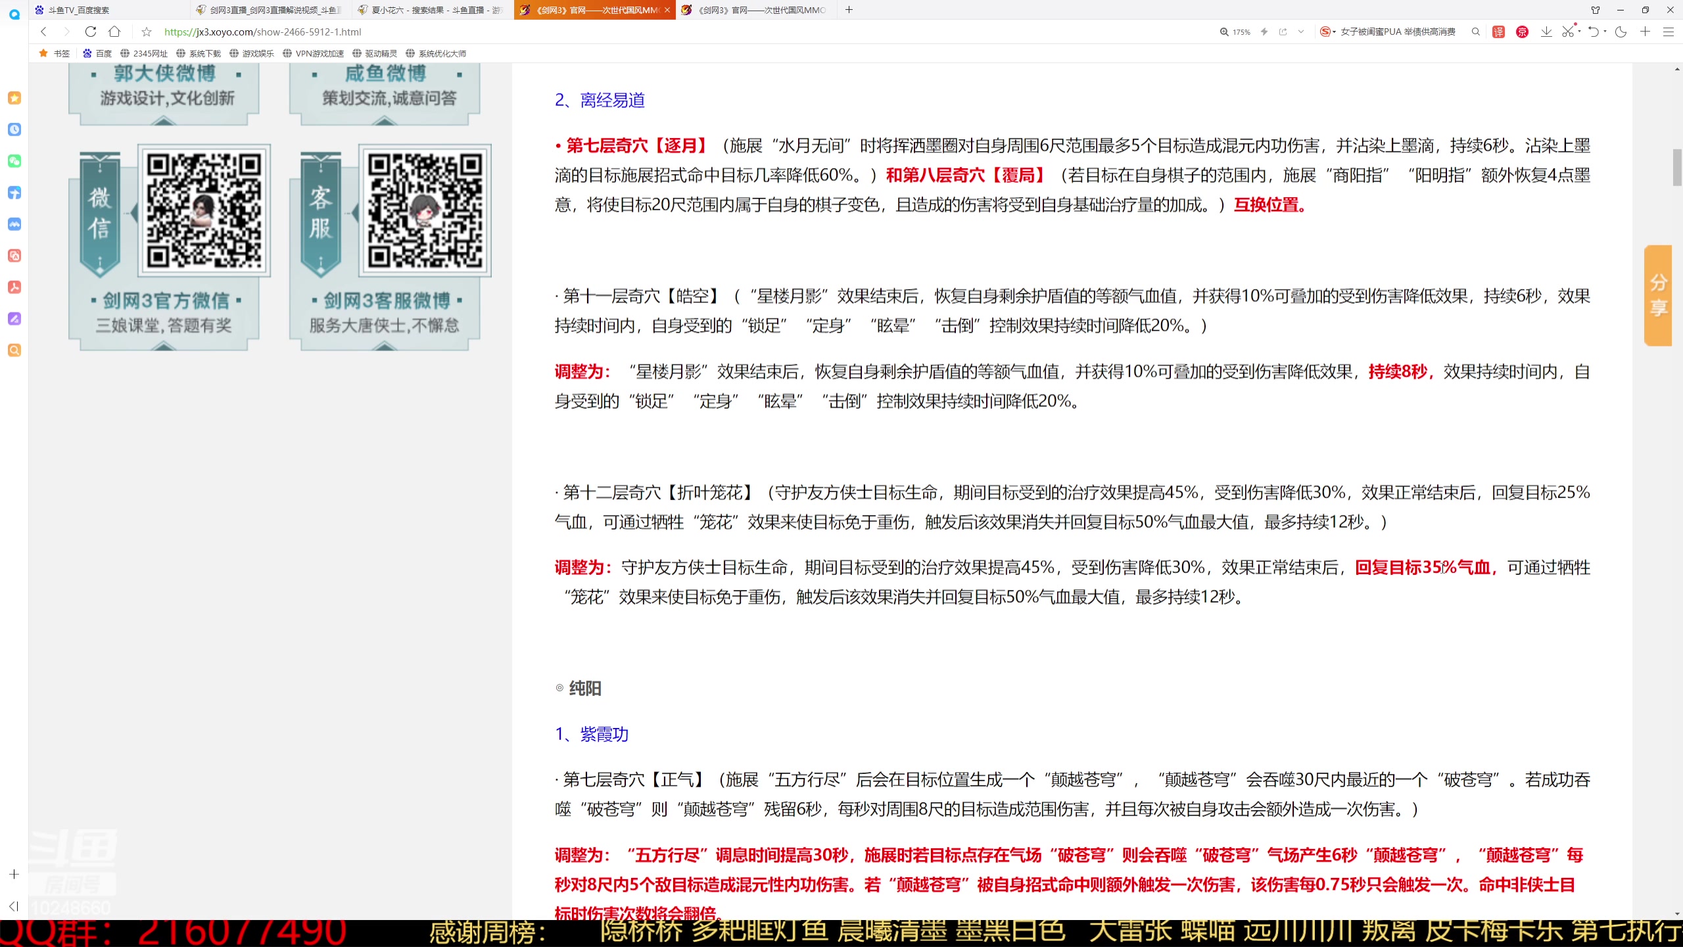
Task: Click the 微信 QR code image
Action: pos(204,210)
